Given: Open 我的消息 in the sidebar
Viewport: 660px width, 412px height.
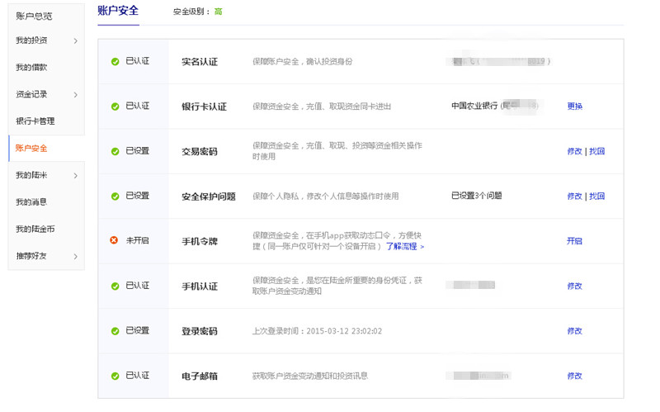Looking at the screenshot, I should pos(31,202).
